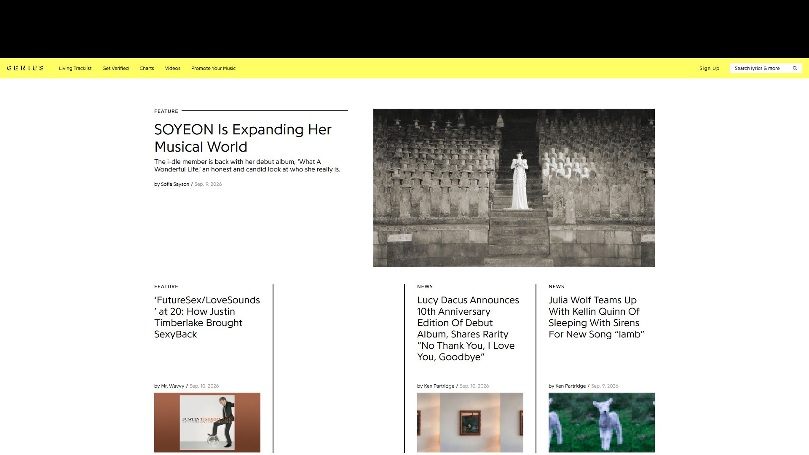Open the Charts menu item
Viewport: 809px width, 455px height.
147,68
